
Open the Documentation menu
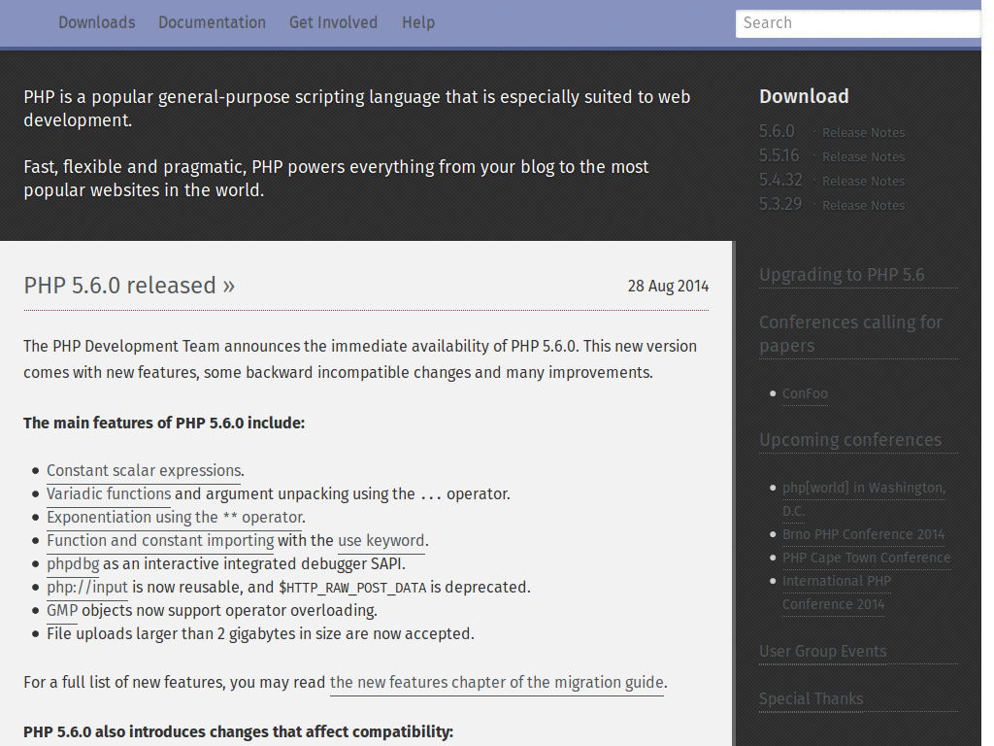click(x=212, y=23)
